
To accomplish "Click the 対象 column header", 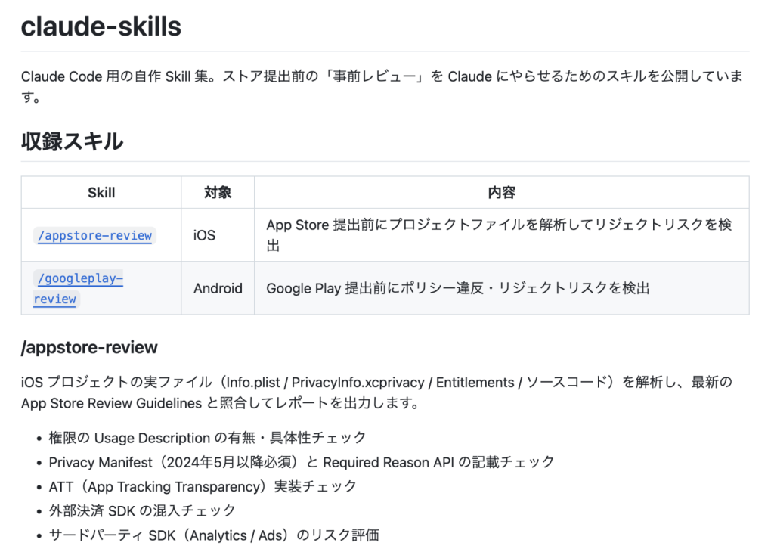I will click(x=218, y=193).
